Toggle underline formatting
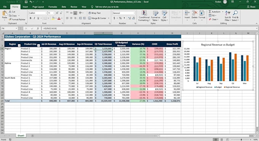The width and height of the screenshot is (259, 141). pyautogui.click(x=38, y=18)
